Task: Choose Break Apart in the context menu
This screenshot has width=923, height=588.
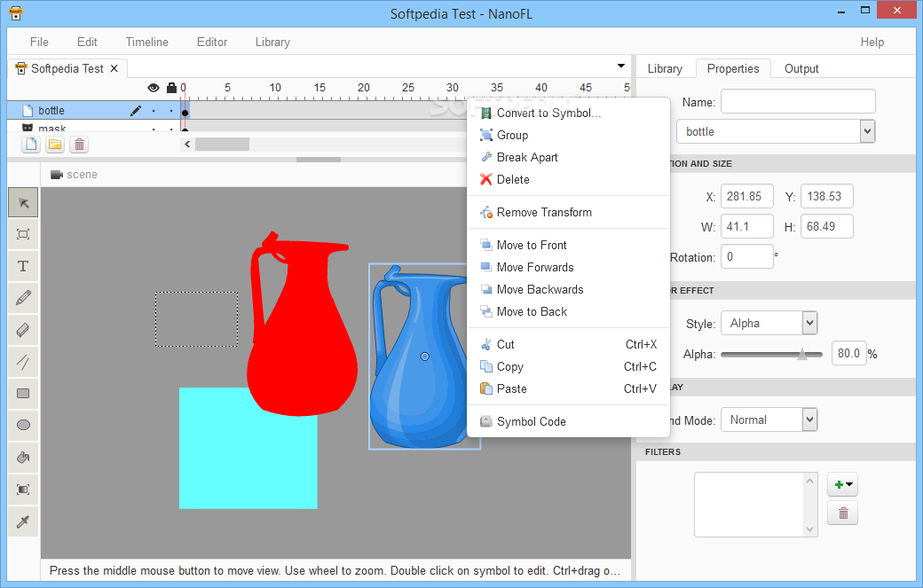Action: [x=569, y=158]
